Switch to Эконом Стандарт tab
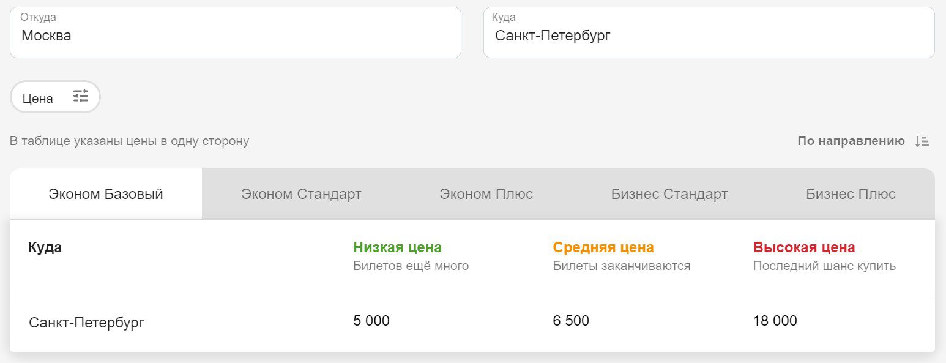946x363 pixels. pos(301,194)
